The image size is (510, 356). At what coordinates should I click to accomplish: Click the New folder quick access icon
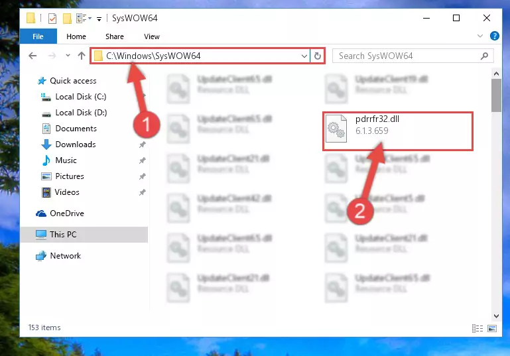pyautogui.click(x=67, y=19)
